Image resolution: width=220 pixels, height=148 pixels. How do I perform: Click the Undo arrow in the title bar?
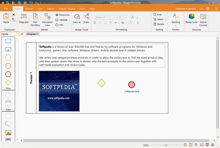point(31,3)
